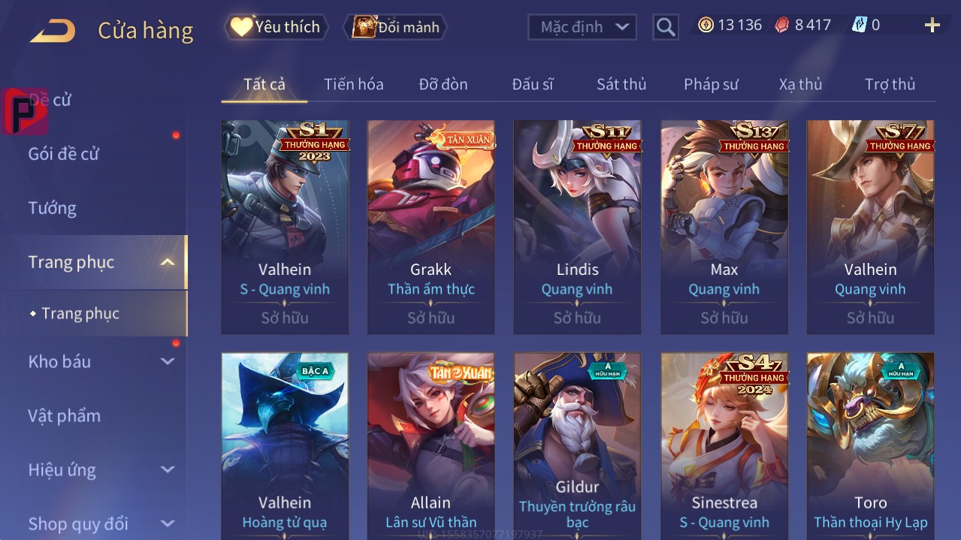Tap the blue voucher ticket icon
Viewport: 961px width, 540px height.
(x=860, y=25)
